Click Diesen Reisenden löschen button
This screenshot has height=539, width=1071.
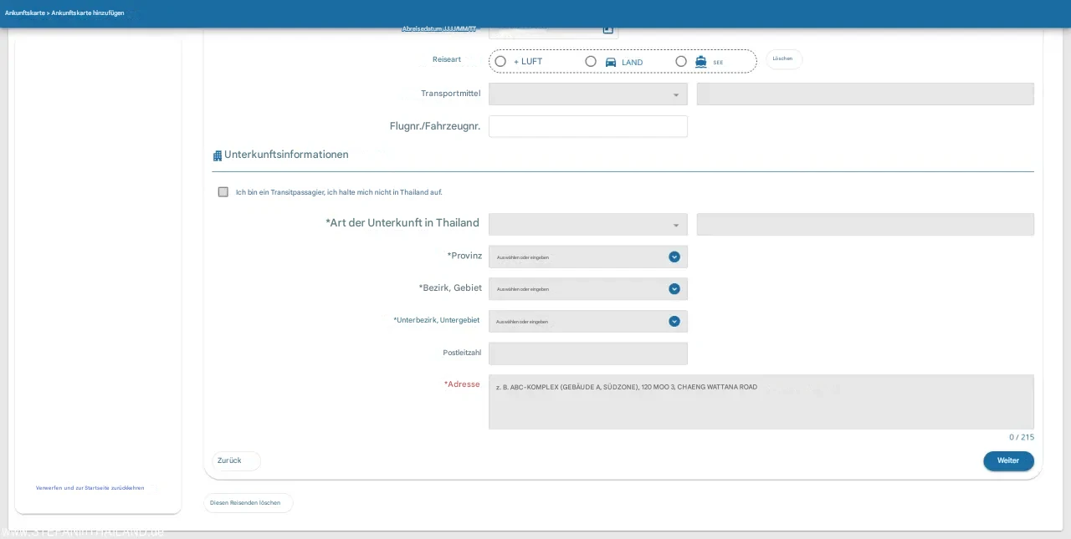click(248, 503)
